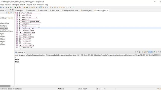Click Package Explorer scroll right arrow
The width and height of the screenshot is (161, 90).
pyautogui.click(x=13, y=86)
